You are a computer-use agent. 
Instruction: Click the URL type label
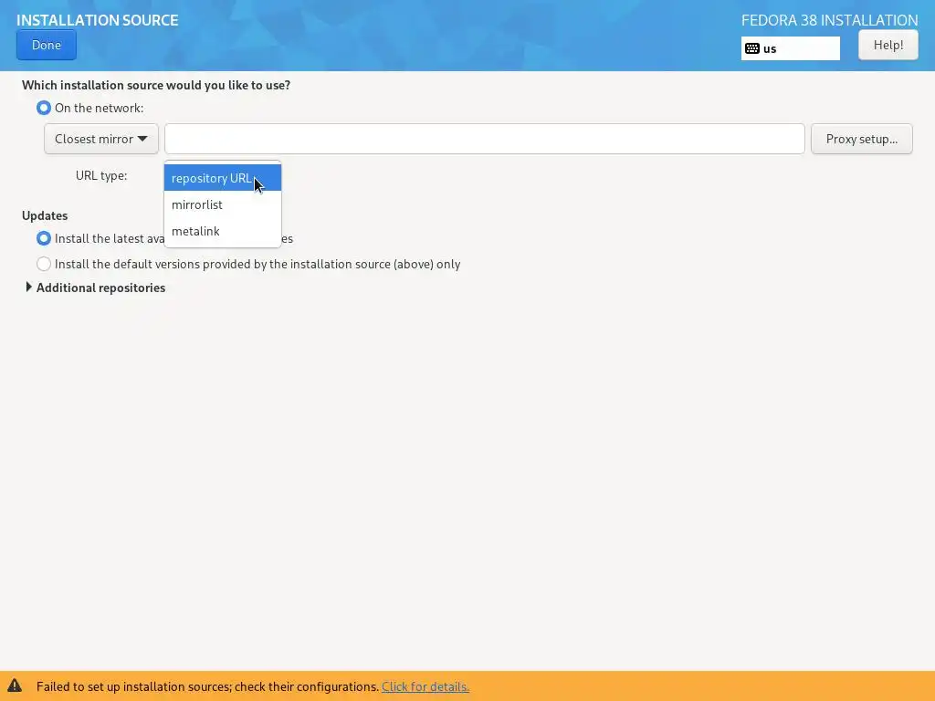coord(101,176)
